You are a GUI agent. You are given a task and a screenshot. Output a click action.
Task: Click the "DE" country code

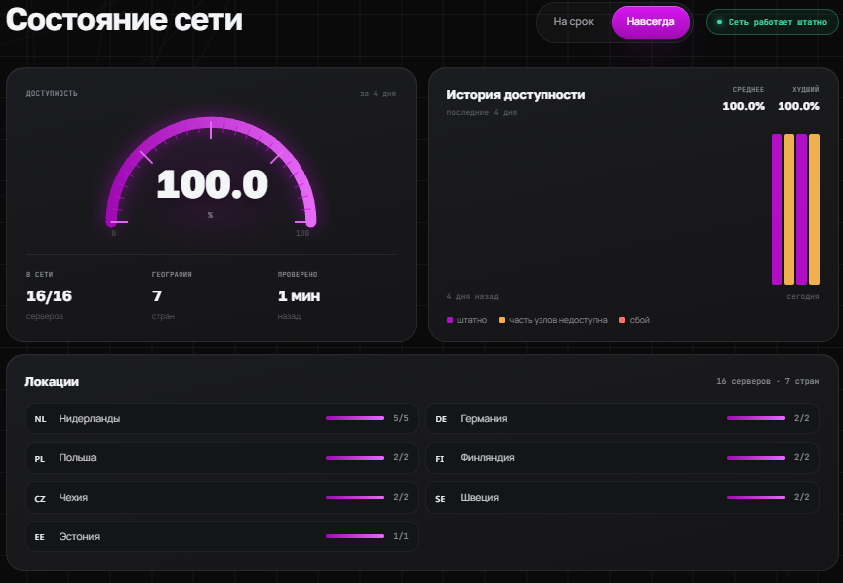pos(441,419)
